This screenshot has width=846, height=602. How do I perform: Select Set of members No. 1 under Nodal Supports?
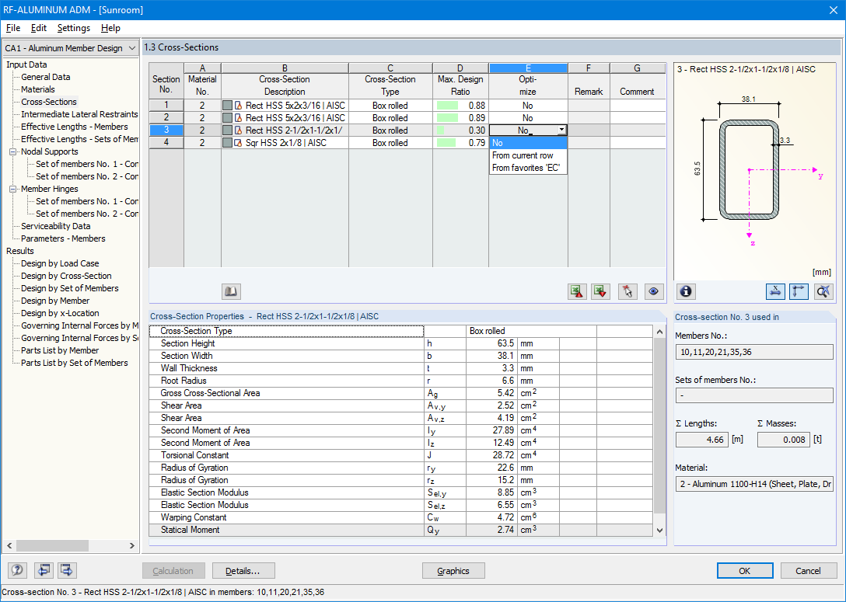click(87, 164)
